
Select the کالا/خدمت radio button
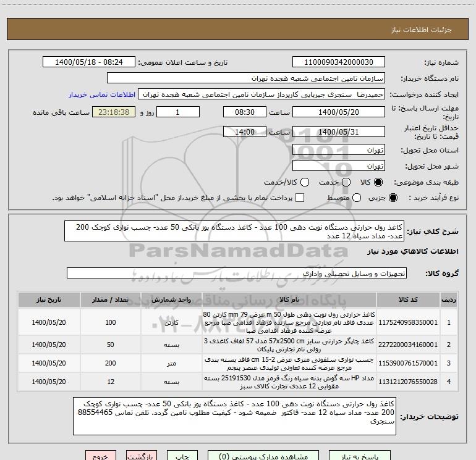[305, 182]
